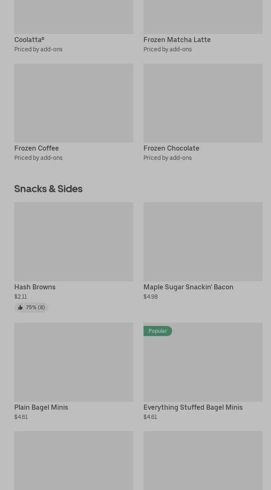
Task: Click the Maple Sugar Snackin' Bacon title
Action: [188, 287]
